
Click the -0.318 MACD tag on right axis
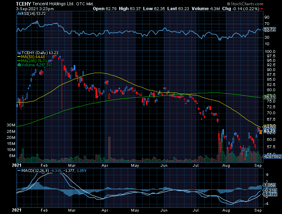[270, 191]
